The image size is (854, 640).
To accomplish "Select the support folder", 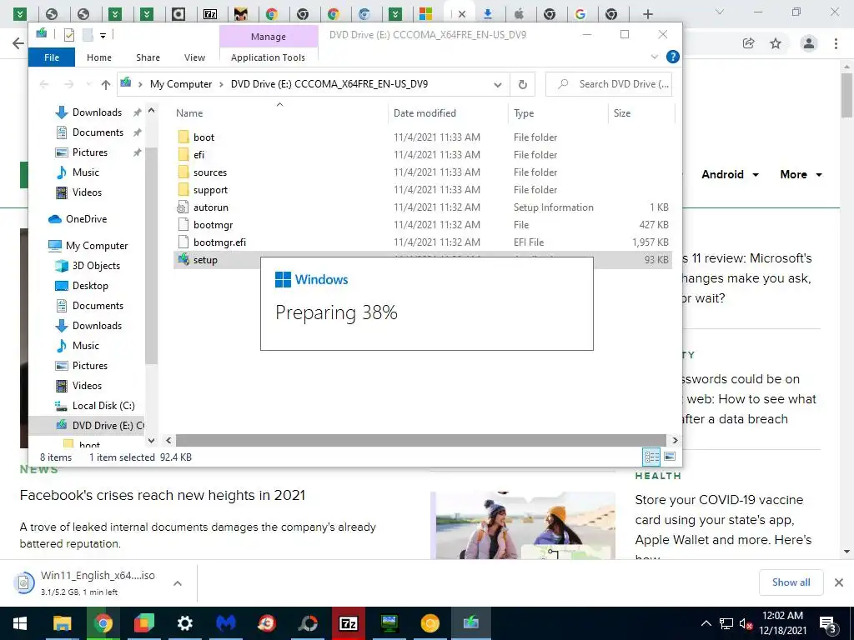I will [x=210, y=190].
